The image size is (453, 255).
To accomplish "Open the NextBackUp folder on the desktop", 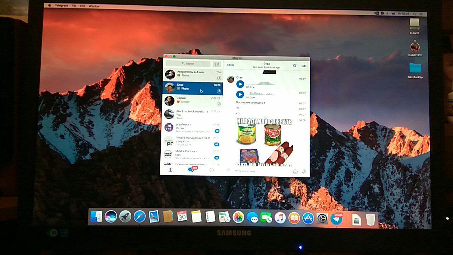I will (415, 70).
